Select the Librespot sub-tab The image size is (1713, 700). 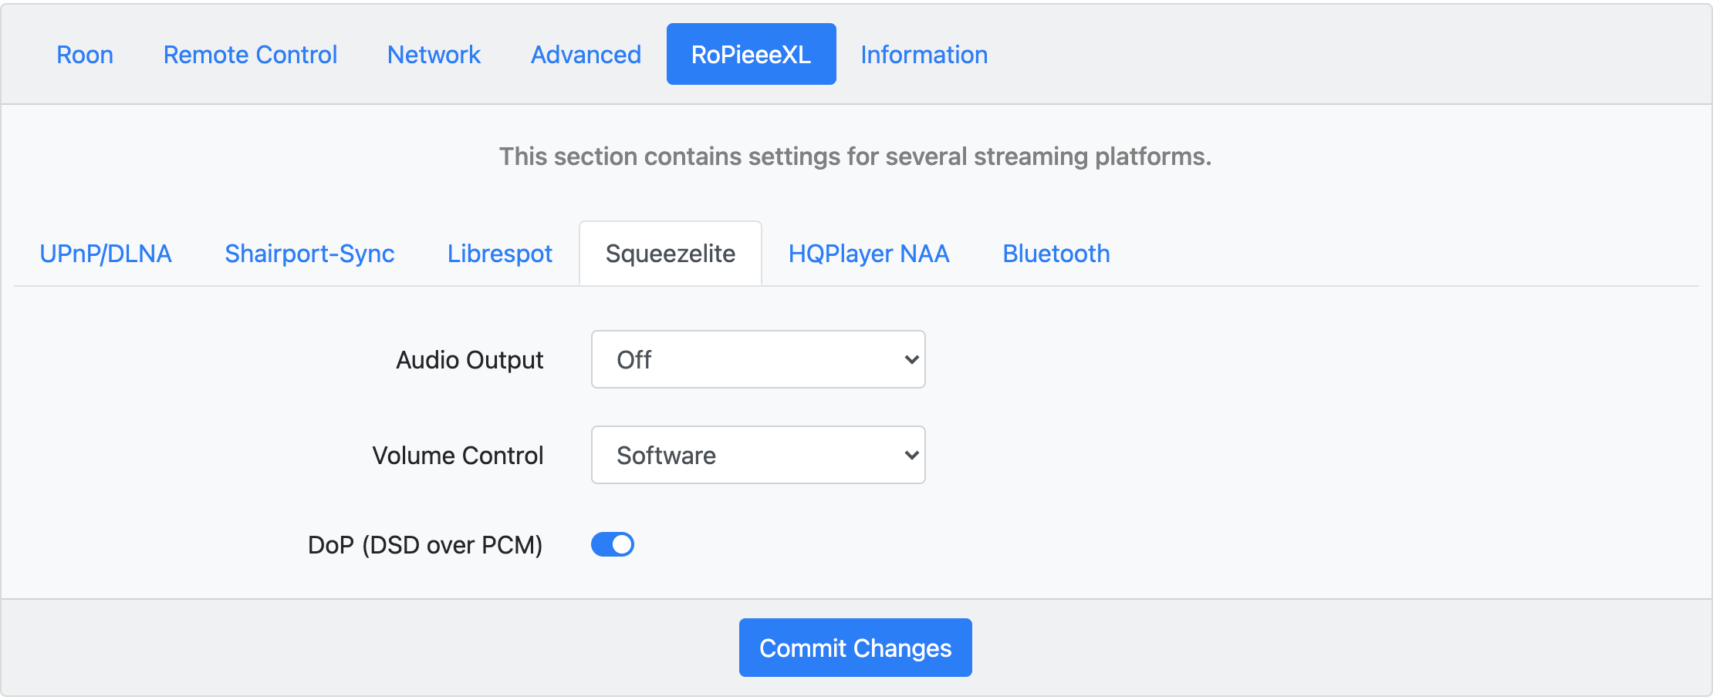click(x=499, y=254)
